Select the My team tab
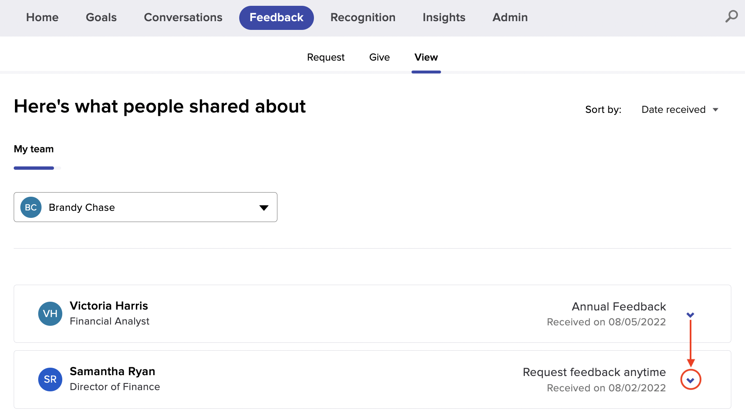745x415 pixels. pyautogui.click(x=34, y=149)
